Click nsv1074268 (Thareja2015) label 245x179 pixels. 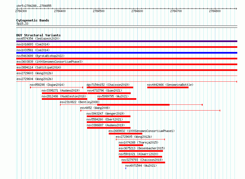[x=138, y=142]
